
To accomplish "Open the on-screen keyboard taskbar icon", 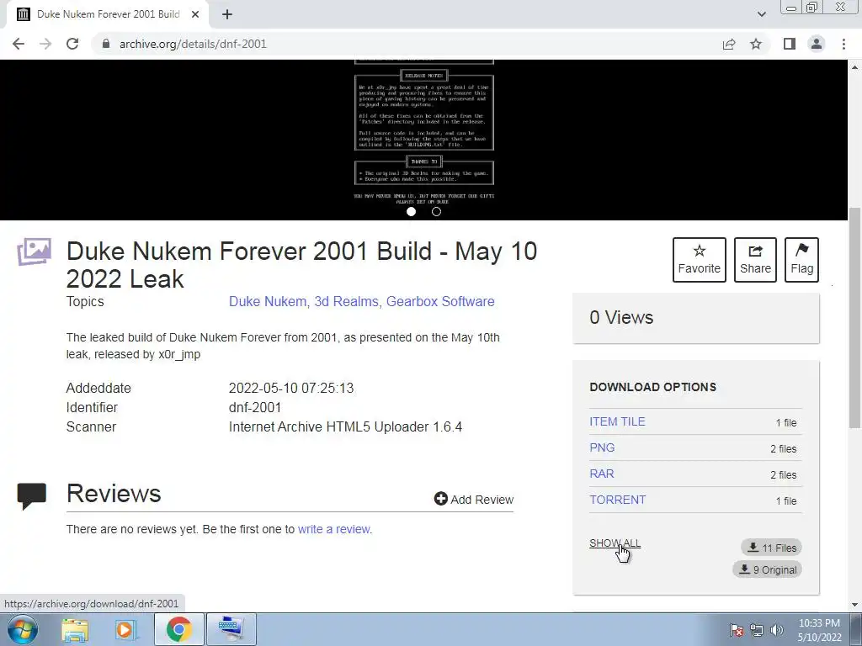I will [x=231, y=629].
